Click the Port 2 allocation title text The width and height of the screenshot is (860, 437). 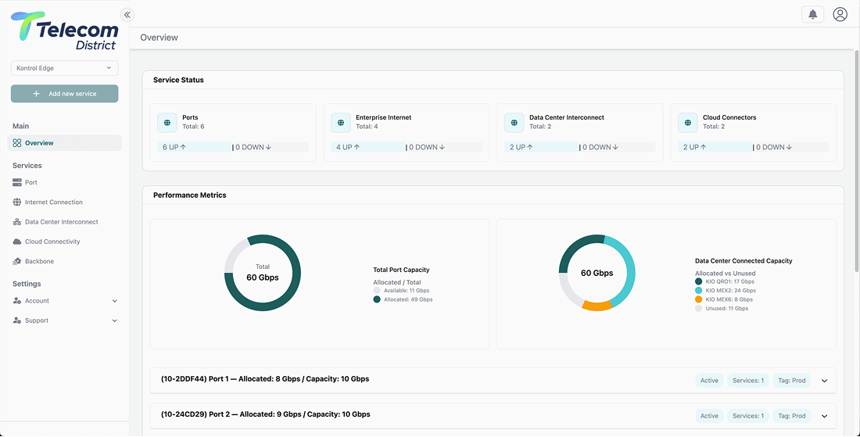[x=266, y=414]
